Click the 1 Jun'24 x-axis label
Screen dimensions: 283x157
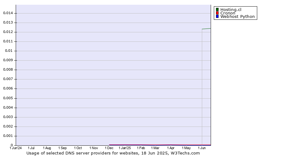click(x=15, y=148)
